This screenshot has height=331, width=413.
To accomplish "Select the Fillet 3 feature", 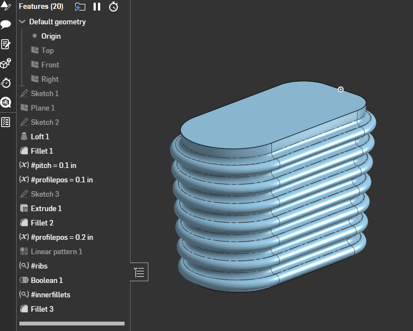I will 42,309.
